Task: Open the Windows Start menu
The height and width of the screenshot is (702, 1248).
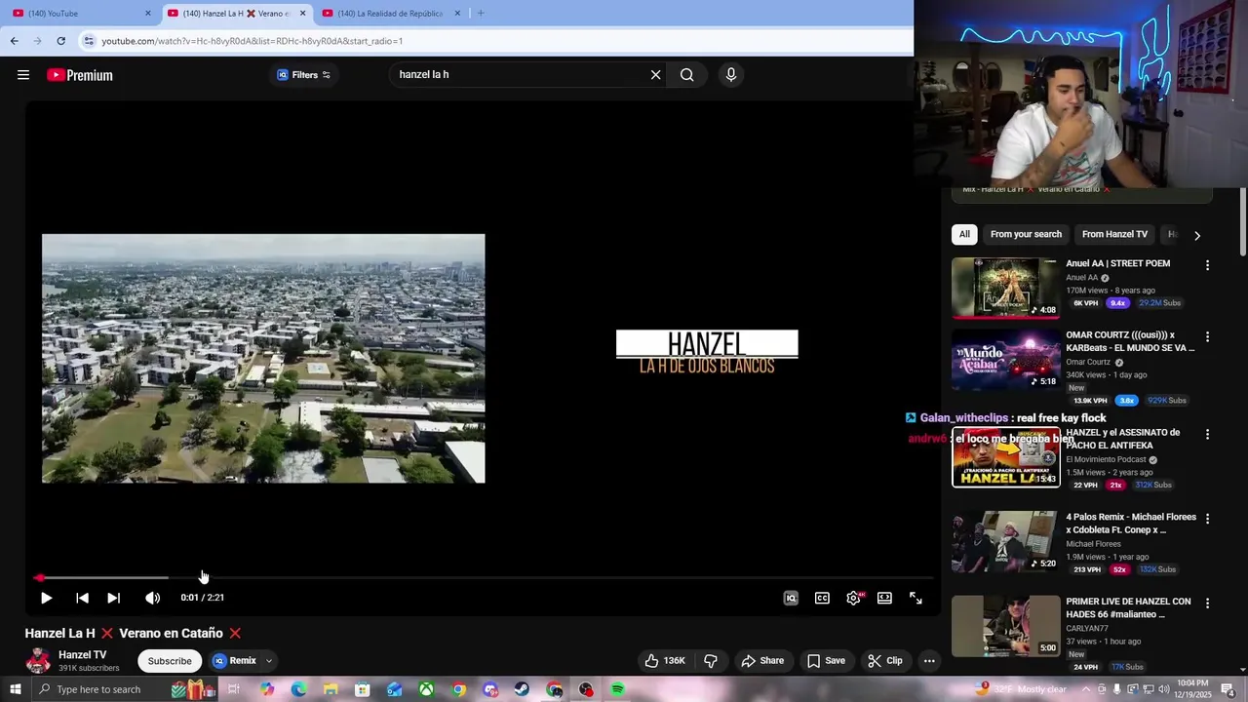Action: [16, 689]
